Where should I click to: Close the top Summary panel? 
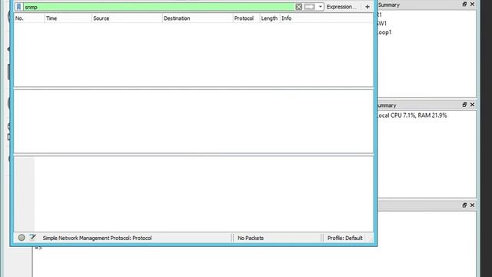point(472,4)
